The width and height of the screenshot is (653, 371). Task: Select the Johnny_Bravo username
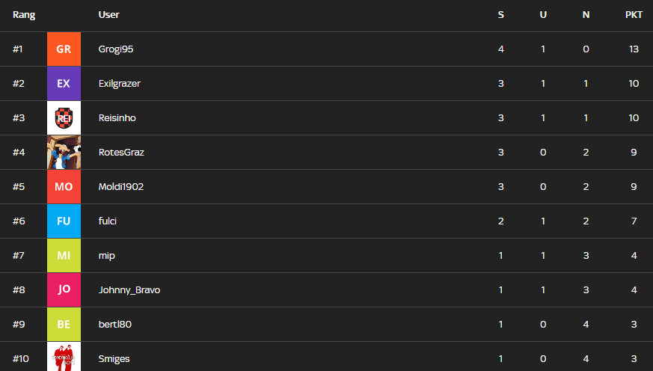(129, 290)
